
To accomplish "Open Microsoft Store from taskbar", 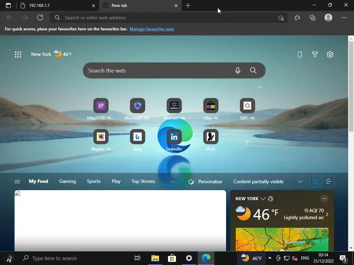I will point(172,258).
